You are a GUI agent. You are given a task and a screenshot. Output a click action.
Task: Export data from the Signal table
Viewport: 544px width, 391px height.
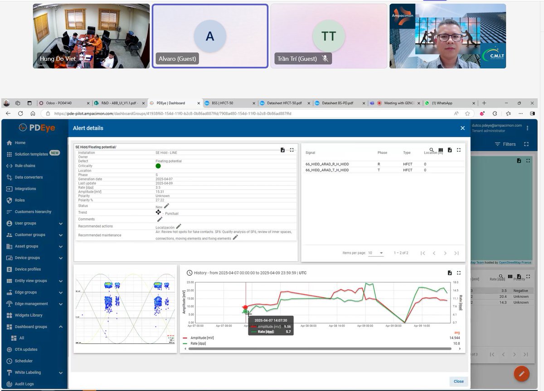[x=450, y=150]
